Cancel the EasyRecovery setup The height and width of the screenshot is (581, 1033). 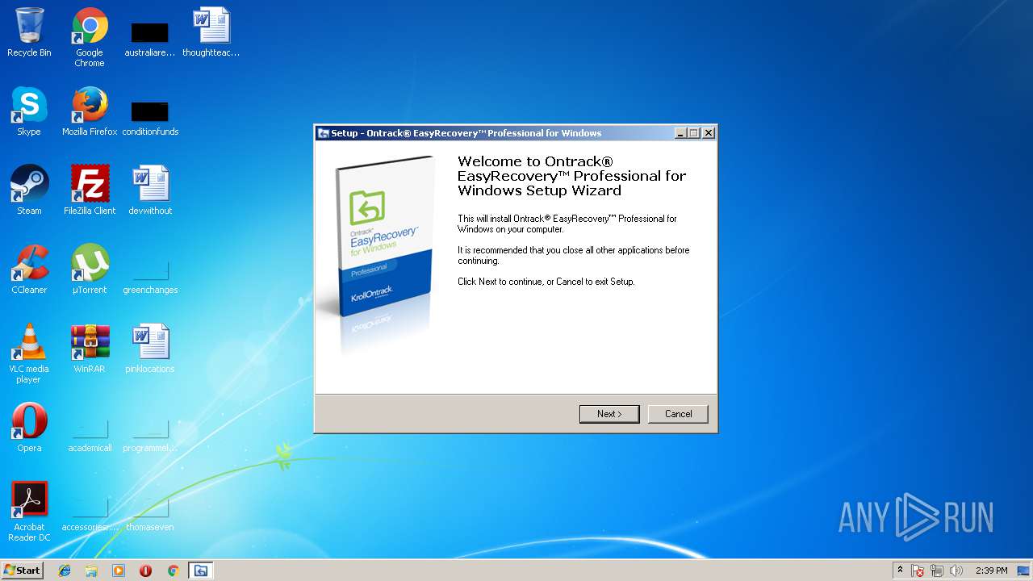(x=678, y=414)
